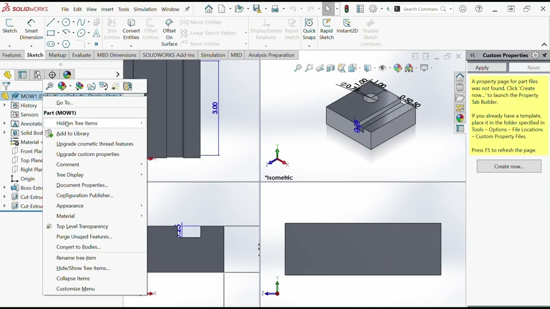This screenshot has width=550, height=309.
Task: Click the Apply button
Action: 487,67
